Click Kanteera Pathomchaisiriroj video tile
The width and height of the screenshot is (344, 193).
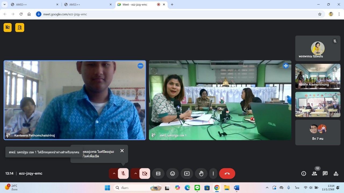(x=75, y=100)
